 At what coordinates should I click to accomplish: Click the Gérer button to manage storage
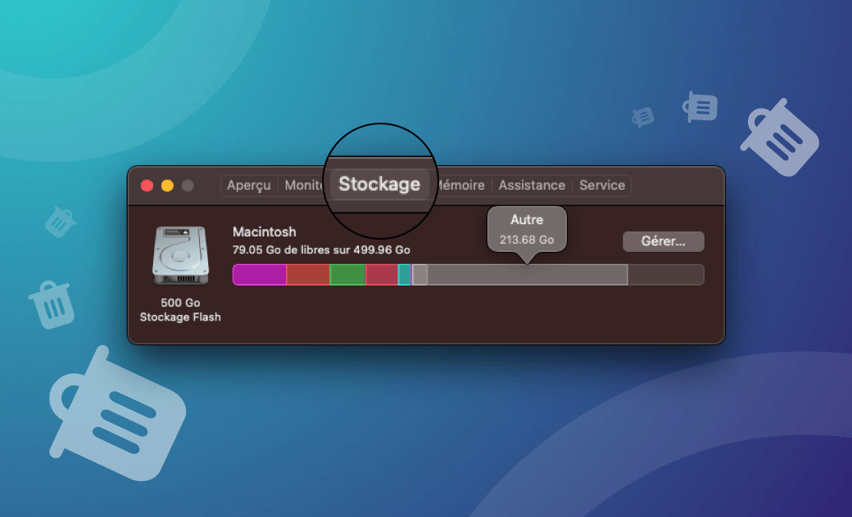(663, 241)
